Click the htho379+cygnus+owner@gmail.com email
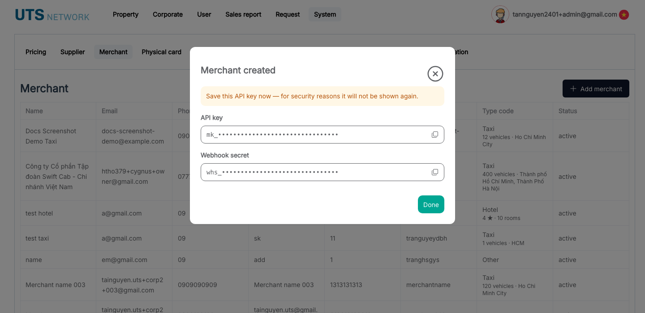 pyautogui.click(x=133, y=177)
